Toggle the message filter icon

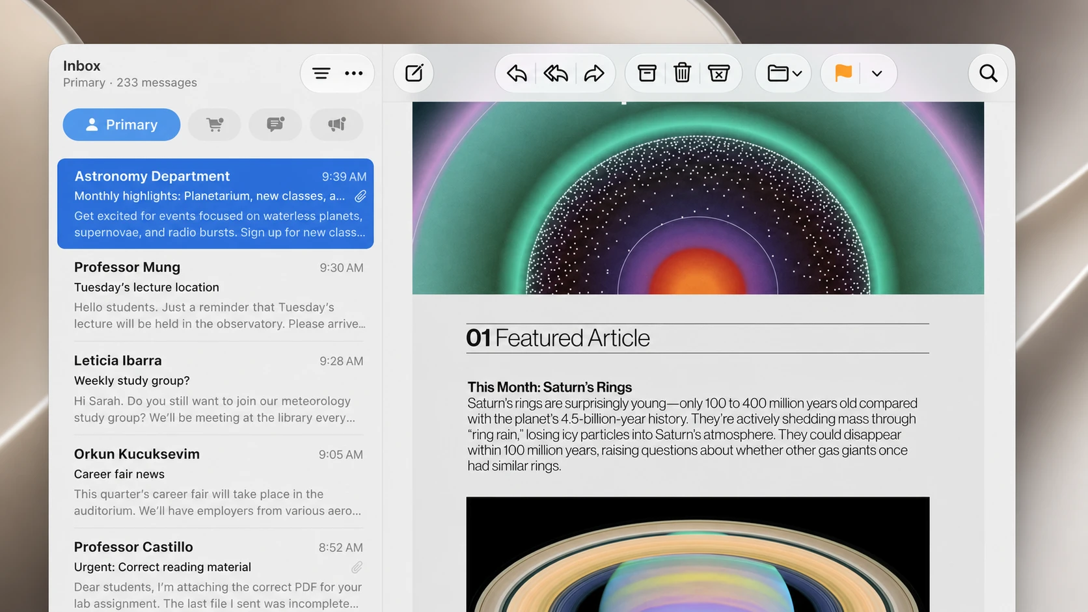pyautogui.click(x=321, y=73)
